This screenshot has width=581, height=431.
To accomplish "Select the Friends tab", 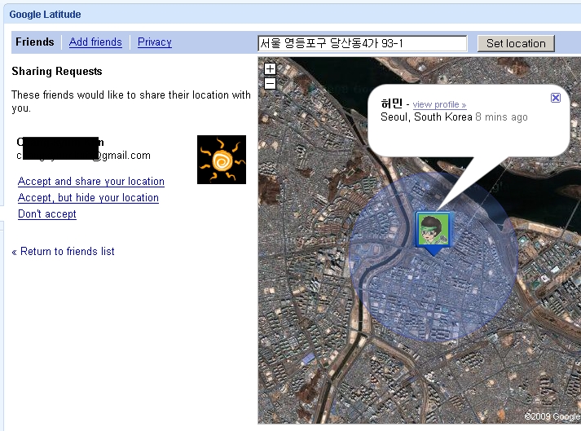I will [35, 42].
